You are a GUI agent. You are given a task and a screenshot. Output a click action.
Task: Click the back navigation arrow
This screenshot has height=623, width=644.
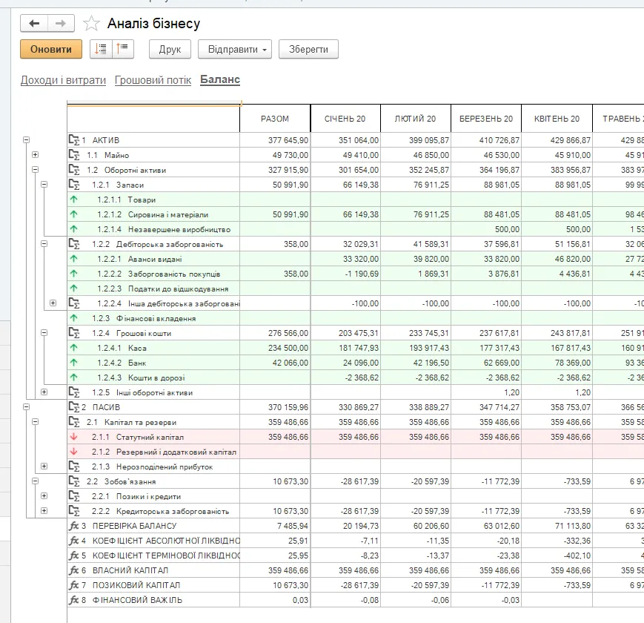point(34,24)
